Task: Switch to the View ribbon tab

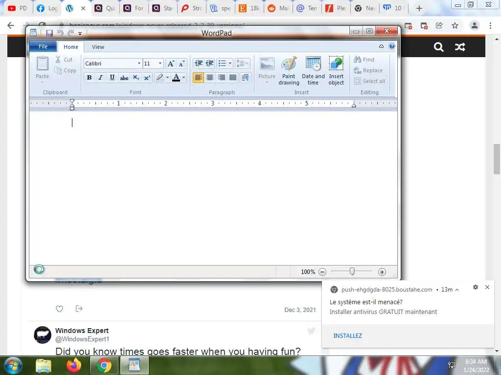Action: [98, 47]
